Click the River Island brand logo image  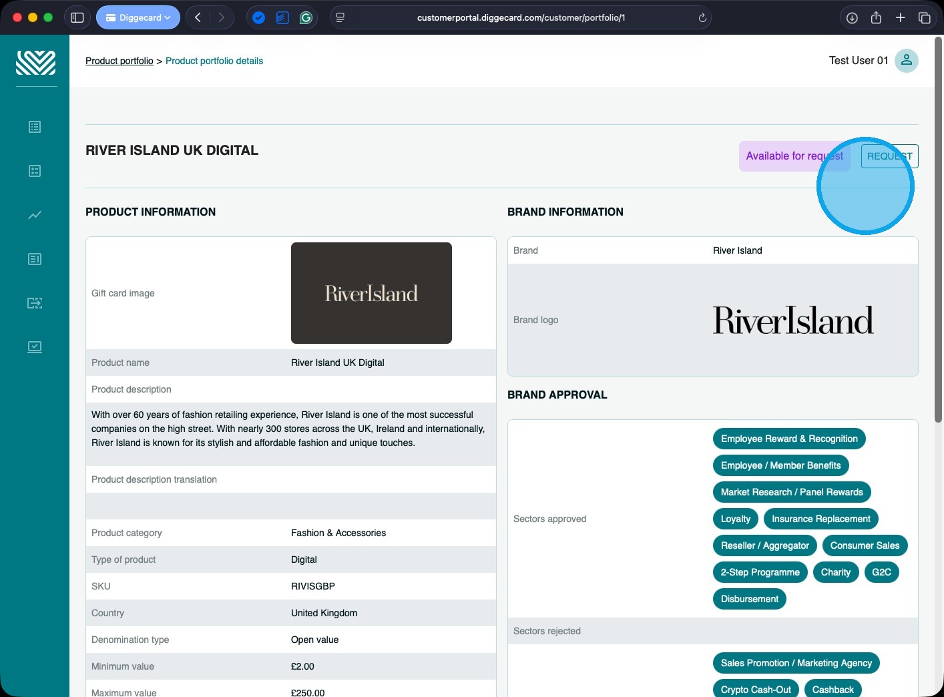click(x=793, y=320)
